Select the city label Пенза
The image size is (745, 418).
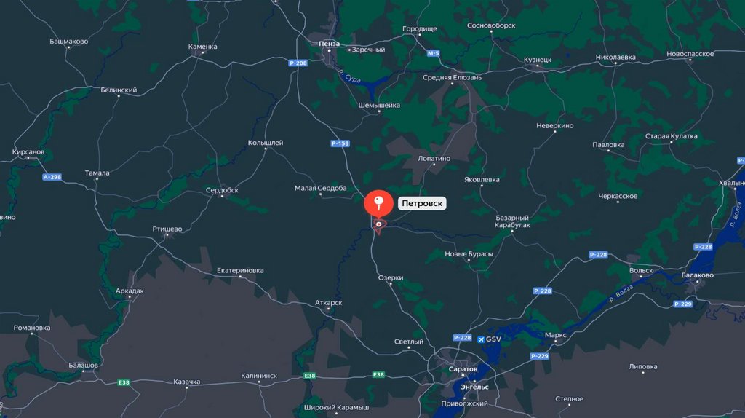pyautogui.click(x=329, y=44)
